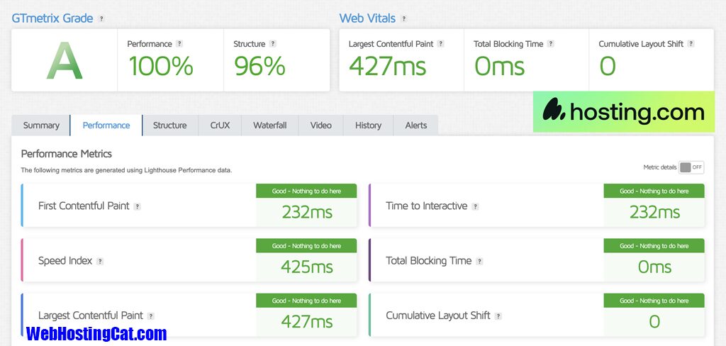726x346 pixels.
Task: Click First Contentful Paint 232ms value
Action: click(308, 212)
